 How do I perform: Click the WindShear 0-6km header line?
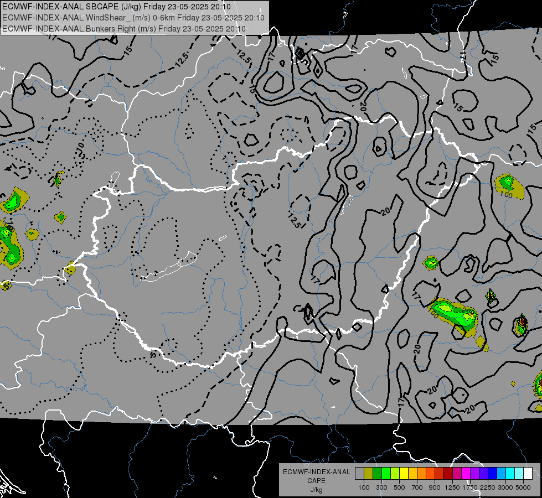click(133, 18)
